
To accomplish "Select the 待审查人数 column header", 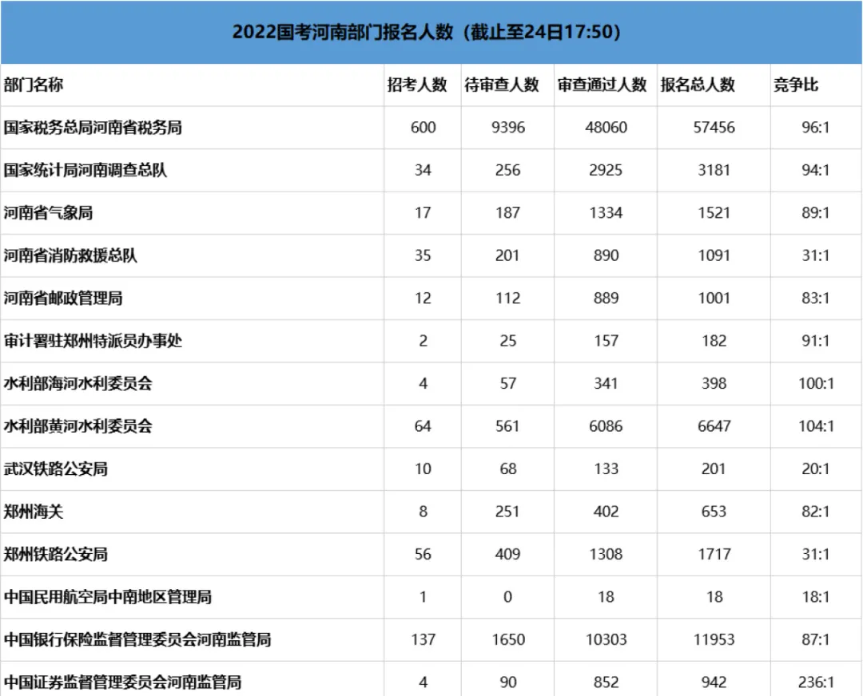I will [501, 85].
